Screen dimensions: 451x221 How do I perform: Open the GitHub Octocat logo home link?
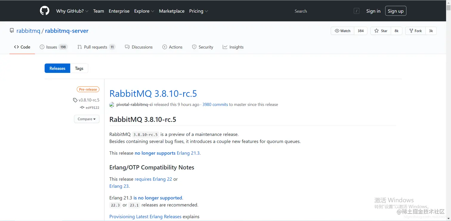point(44,11)
